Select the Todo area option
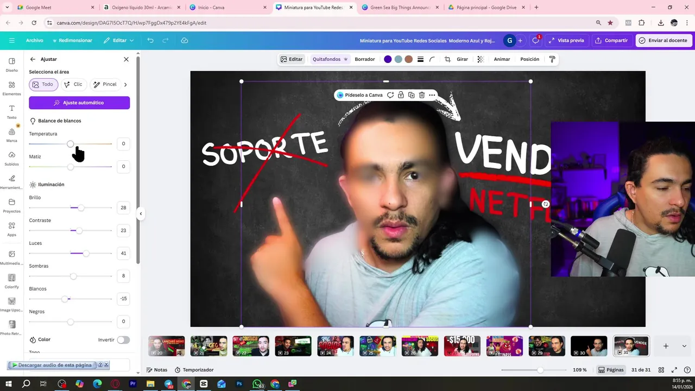Screen dimensions: 695x391 pyautogui.click(x=43, y=84)
